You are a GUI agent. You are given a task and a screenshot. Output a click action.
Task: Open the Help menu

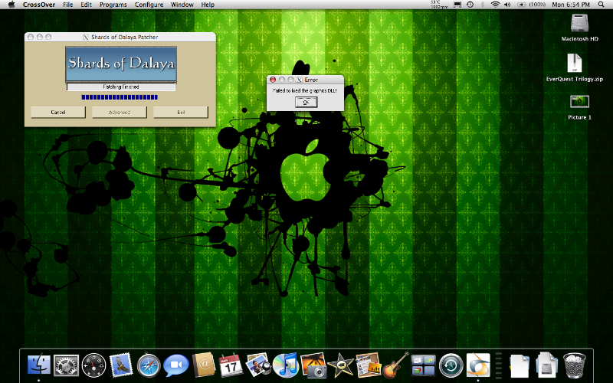point(208,5)
